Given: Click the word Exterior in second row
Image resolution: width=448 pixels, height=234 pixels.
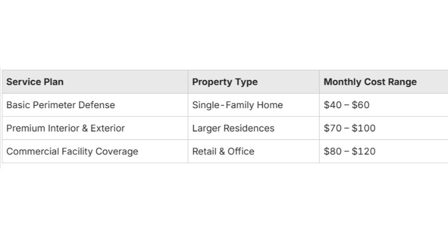Looking at the screenshot, I should [108, 128].
